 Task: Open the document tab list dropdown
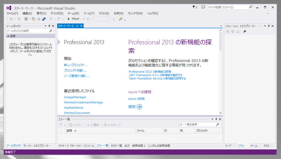pos(221,26)
